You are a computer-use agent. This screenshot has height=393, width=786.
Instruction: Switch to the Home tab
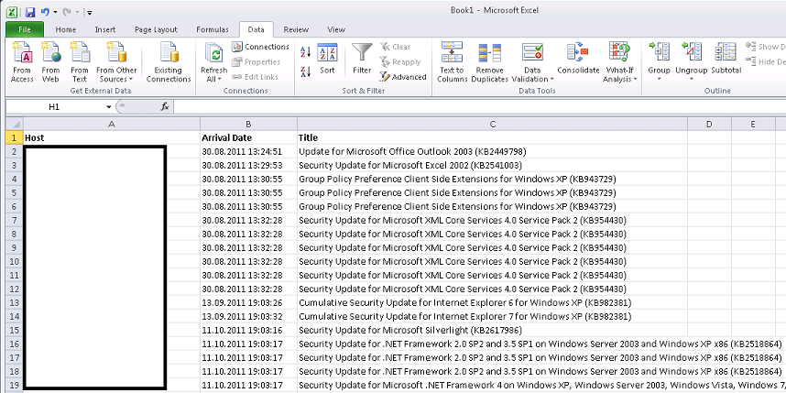click(x=66, y=29)
